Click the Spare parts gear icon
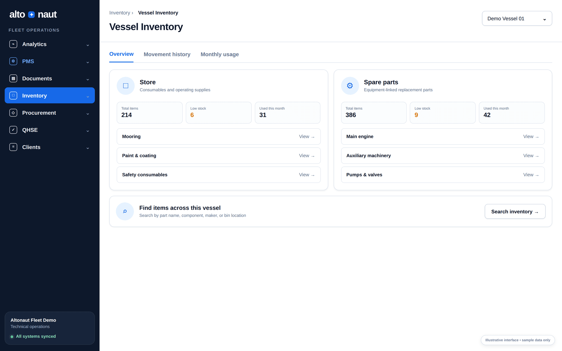The image size is (562, 351). click(x=350, y=86)
